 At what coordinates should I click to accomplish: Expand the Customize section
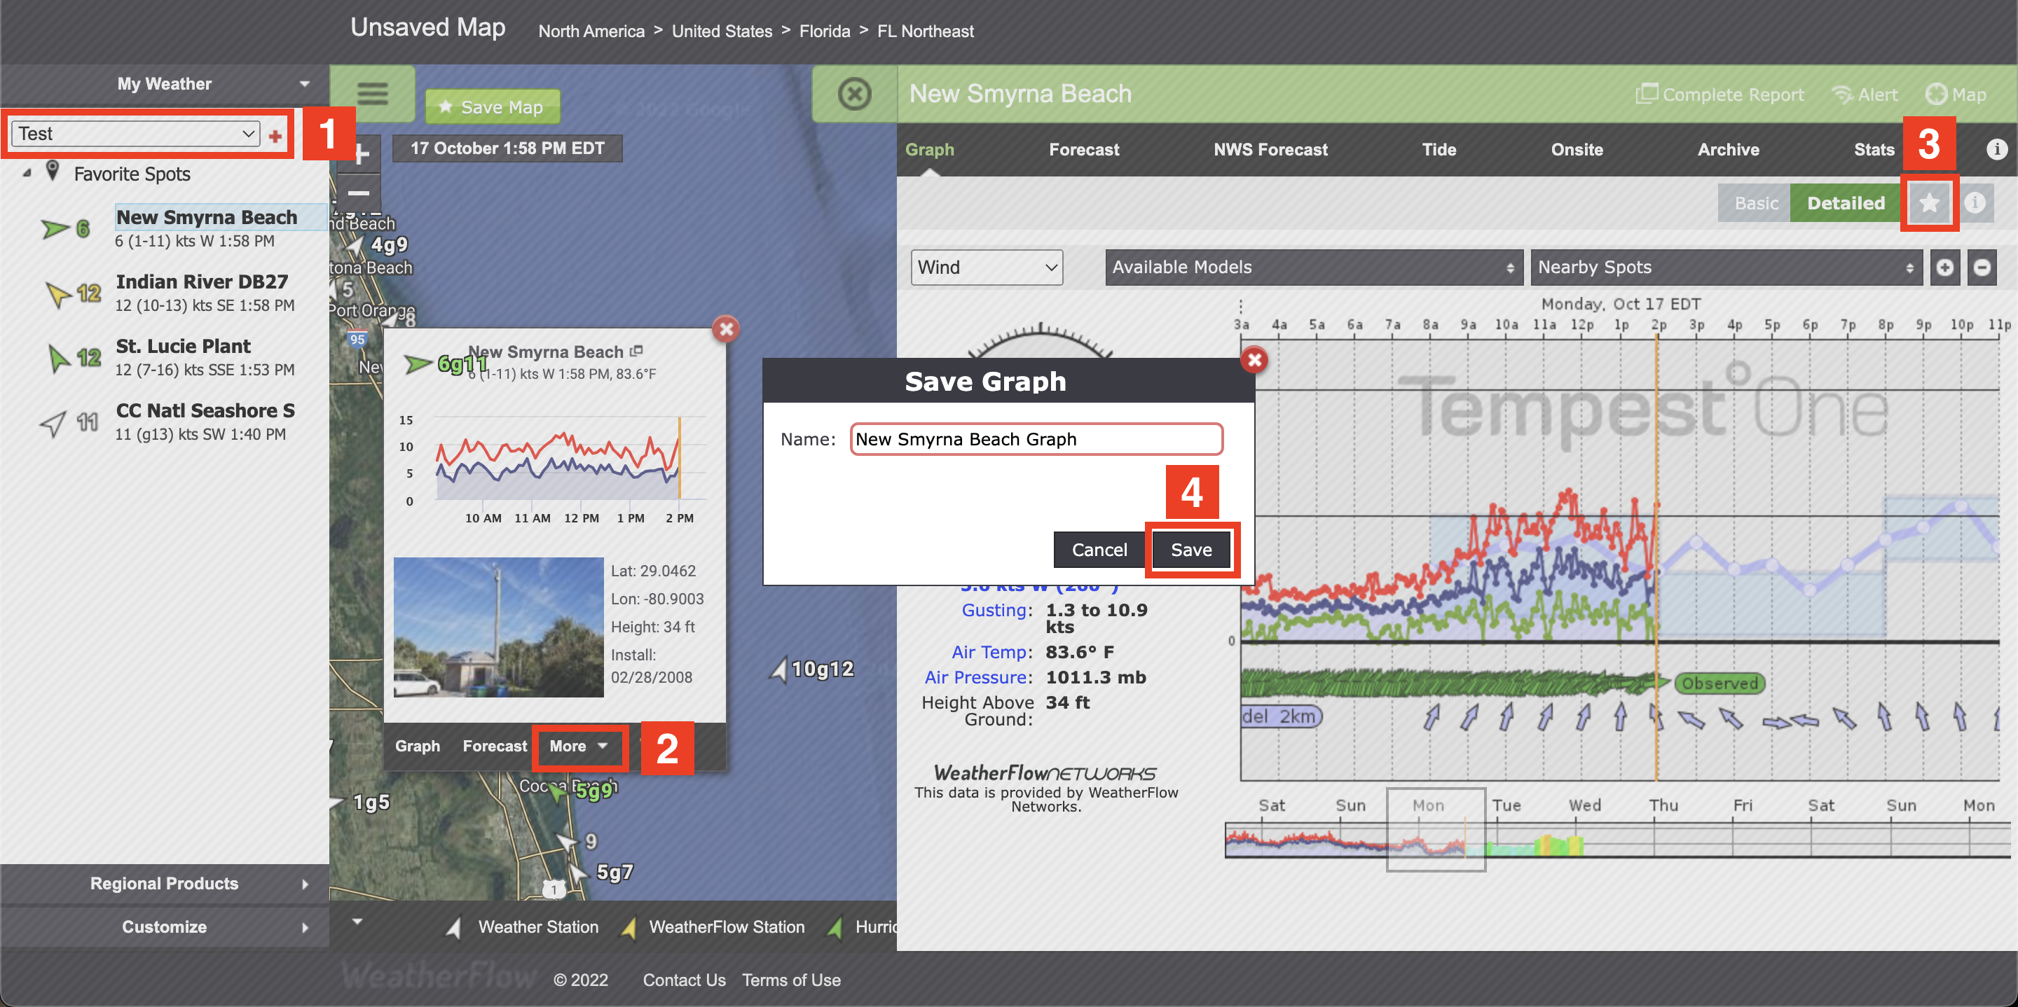pos(165,927)
